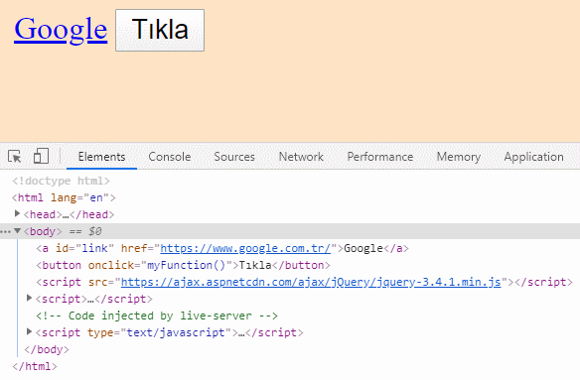Select the 'Code injected by live-server' comment
580x380 pixels.
(x=157, y=316)
